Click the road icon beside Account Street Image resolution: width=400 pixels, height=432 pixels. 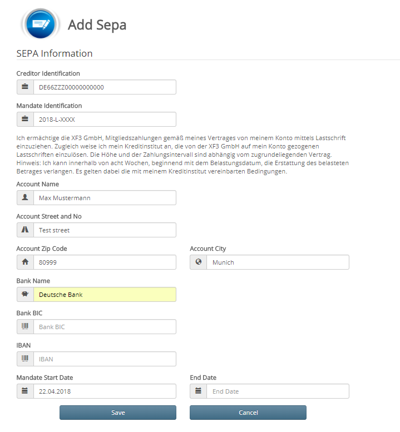click(x=25, y=230)
